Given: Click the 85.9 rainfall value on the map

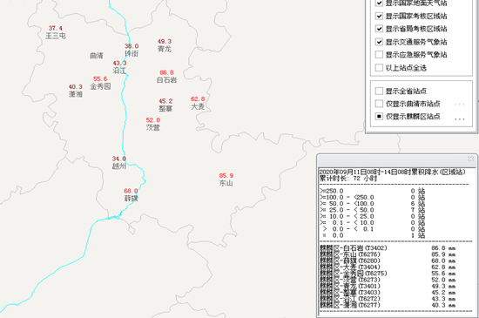Looking at the screenshot, I should 226,176.
